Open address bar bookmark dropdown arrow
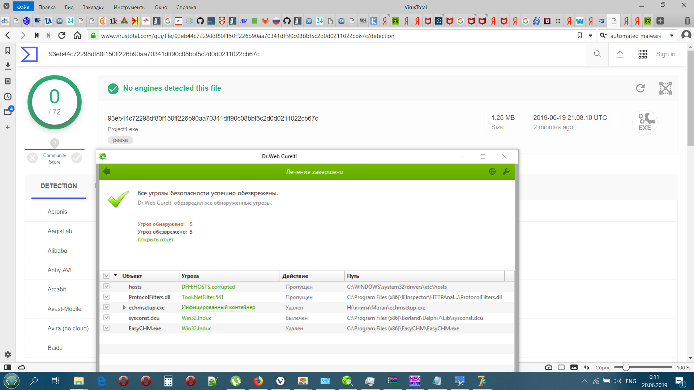This screenshot has width=694, height=390. (590, 35)
